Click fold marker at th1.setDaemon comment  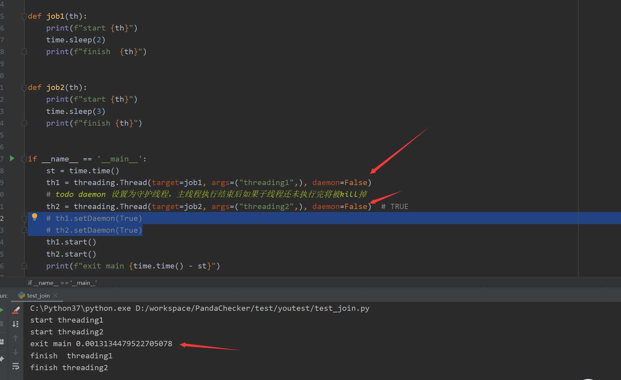(x=24, y=218)
